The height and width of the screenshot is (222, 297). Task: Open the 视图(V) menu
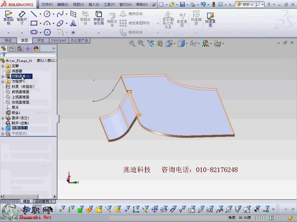[78, 4]
